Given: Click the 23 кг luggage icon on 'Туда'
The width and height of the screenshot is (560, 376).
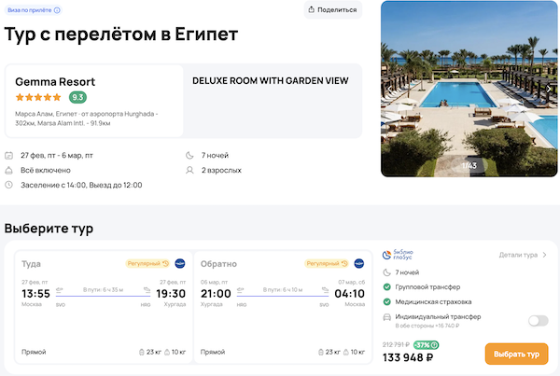Looking at the screenshot, I should pos(140,352).
